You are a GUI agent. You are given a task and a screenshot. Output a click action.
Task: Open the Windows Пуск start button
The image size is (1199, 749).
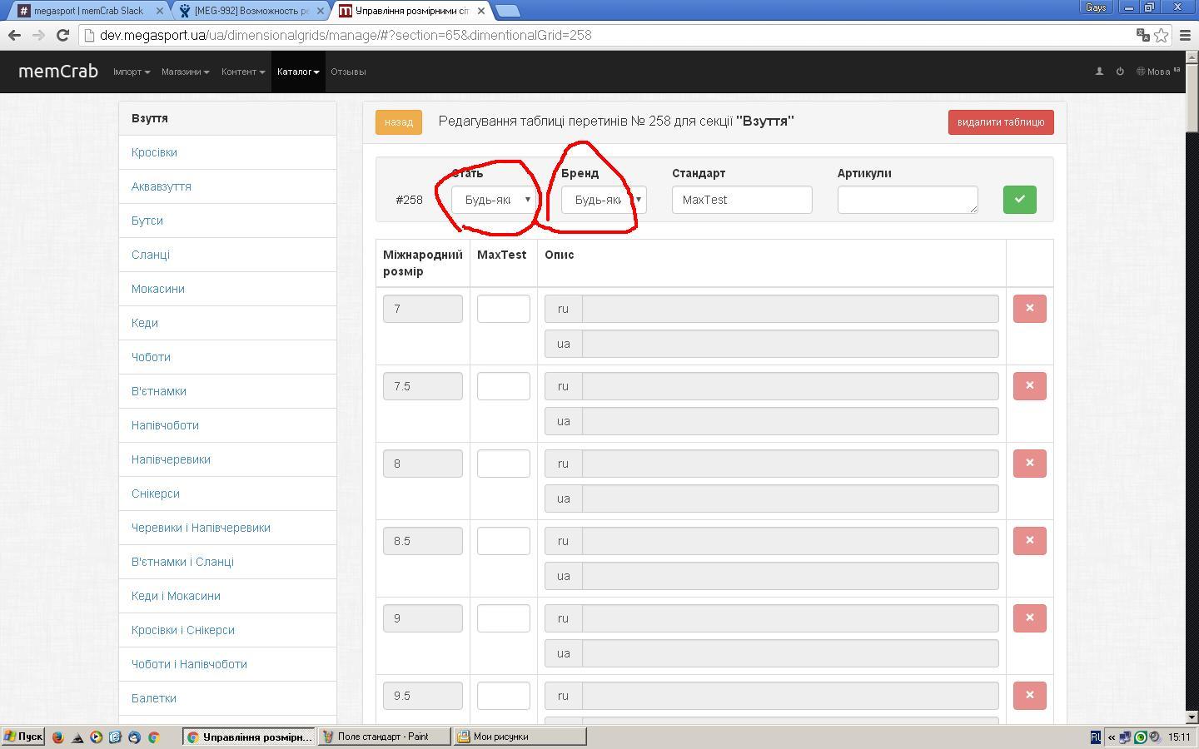(23, 737)
